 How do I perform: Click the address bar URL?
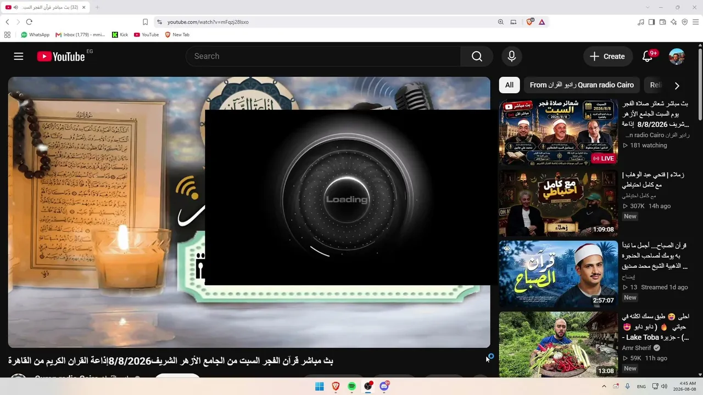coord(208,22)
